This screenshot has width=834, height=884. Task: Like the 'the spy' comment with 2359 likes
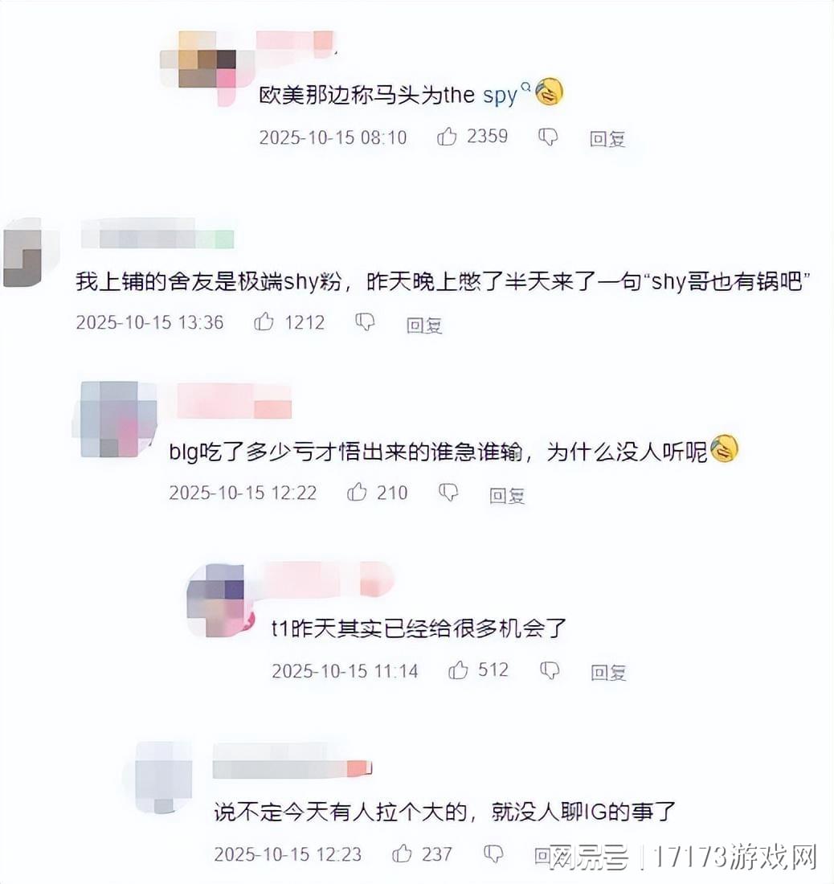(447, 137)
